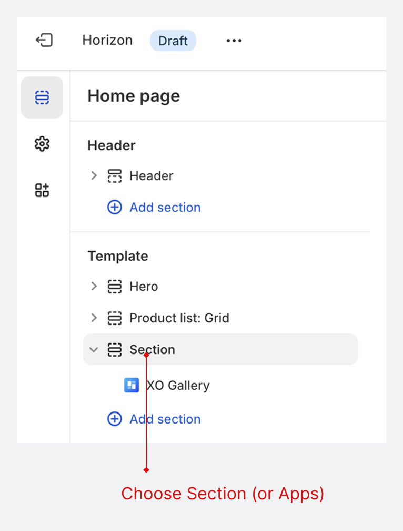
Task: Open App embeds panel in the sidebar
Action: [x=42, y=190]
